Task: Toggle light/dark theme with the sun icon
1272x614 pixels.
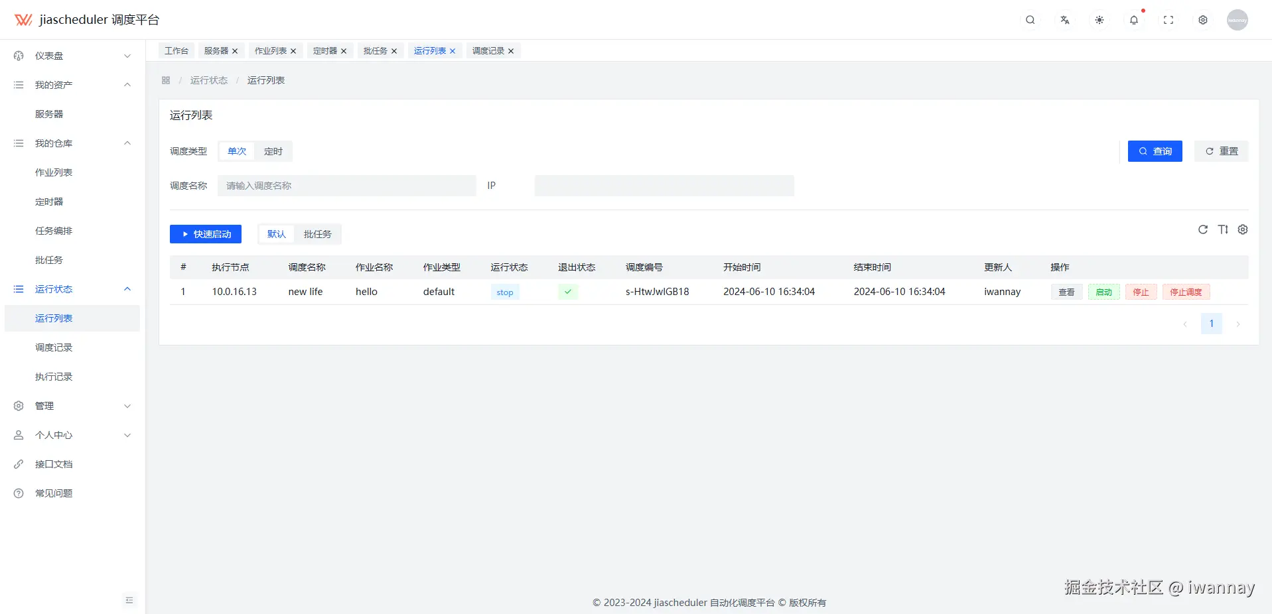Action: tap(1099, 20)
